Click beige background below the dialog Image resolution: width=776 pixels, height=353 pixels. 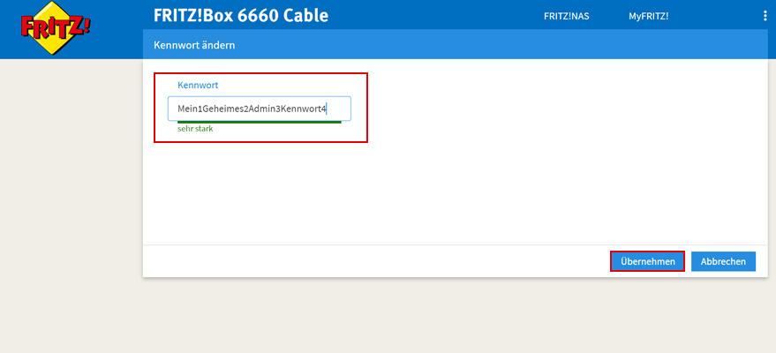coord(441,318)
